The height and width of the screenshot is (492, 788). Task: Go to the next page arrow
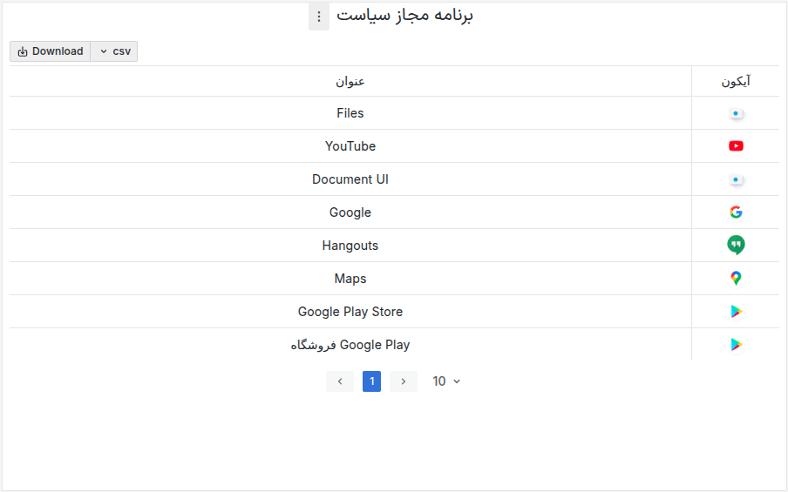[x=403, y=381]
